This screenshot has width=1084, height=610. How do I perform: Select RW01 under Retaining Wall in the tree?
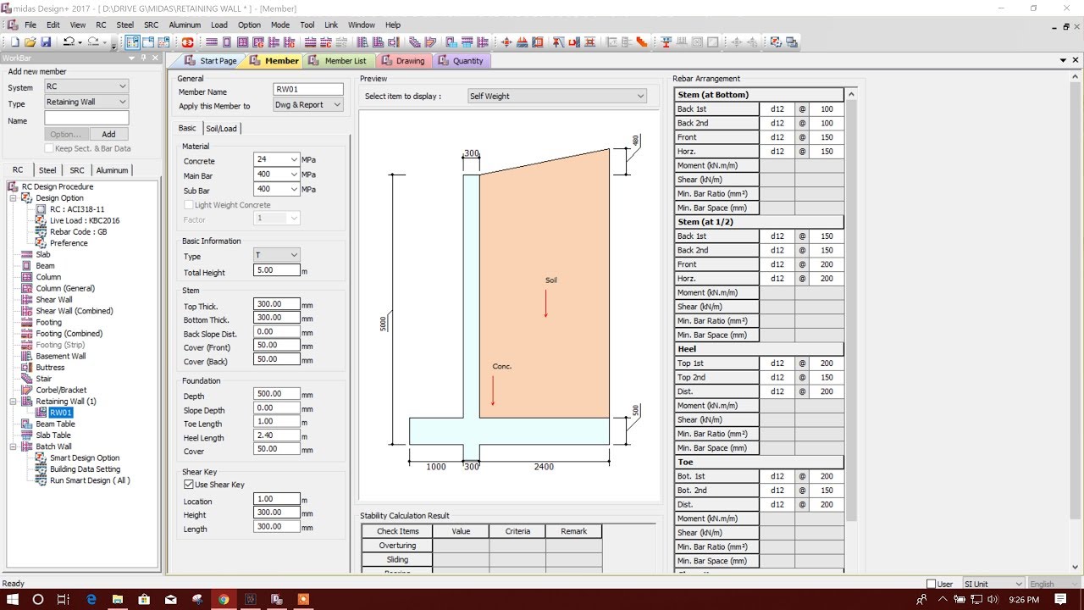pyautogui.click(x=59, y=413)
